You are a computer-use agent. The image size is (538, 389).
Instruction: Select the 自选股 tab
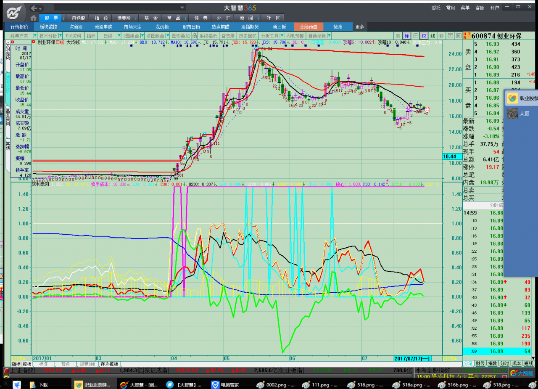pyautogui.click(x=79, y=18)
